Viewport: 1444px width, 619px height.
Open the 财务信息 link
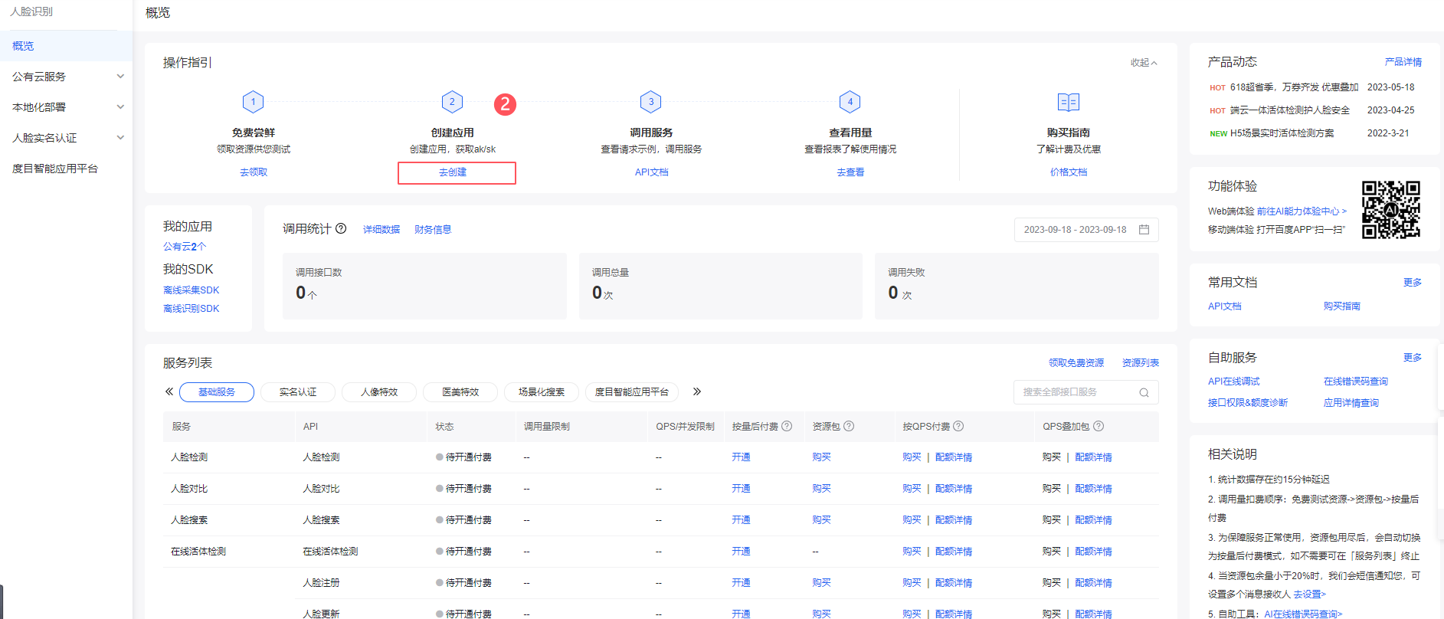click(x=433, y=230)
